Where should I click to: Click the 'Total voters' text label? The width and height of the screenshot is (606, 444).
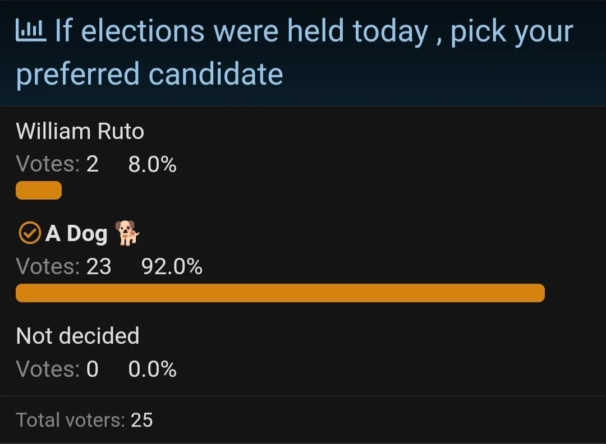pos(70,420)
